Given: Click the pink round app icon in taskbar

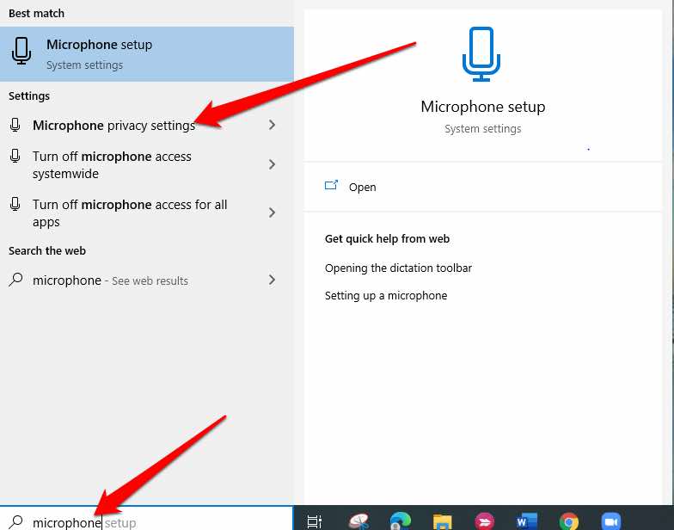Looking at the screenshot, I should (x=485, y=521).
